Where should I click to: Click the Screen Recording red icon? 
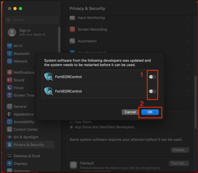tap(72, 29)
